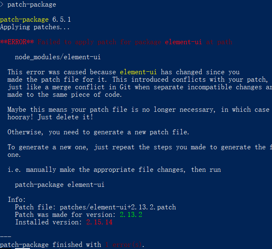Click the 'Applying patches...' line
The height and width of the screenshot is (249, 272).
coord(35,27)
